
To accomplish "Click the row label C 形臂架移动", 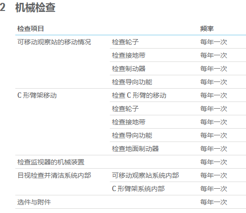I will tap(37, 95).
